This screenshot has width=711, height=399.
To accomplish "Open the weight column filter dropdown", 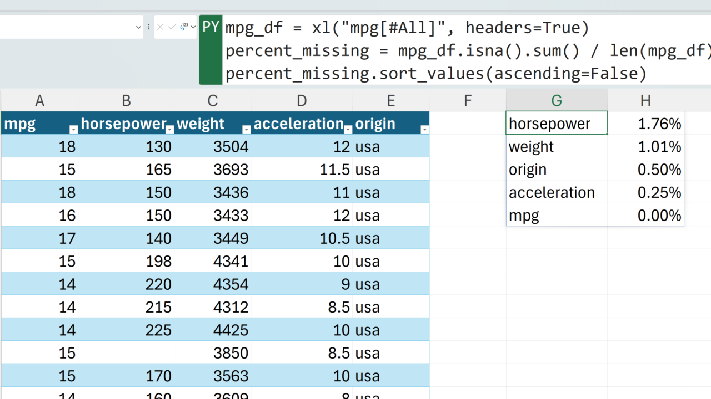I will click(247, 130).
